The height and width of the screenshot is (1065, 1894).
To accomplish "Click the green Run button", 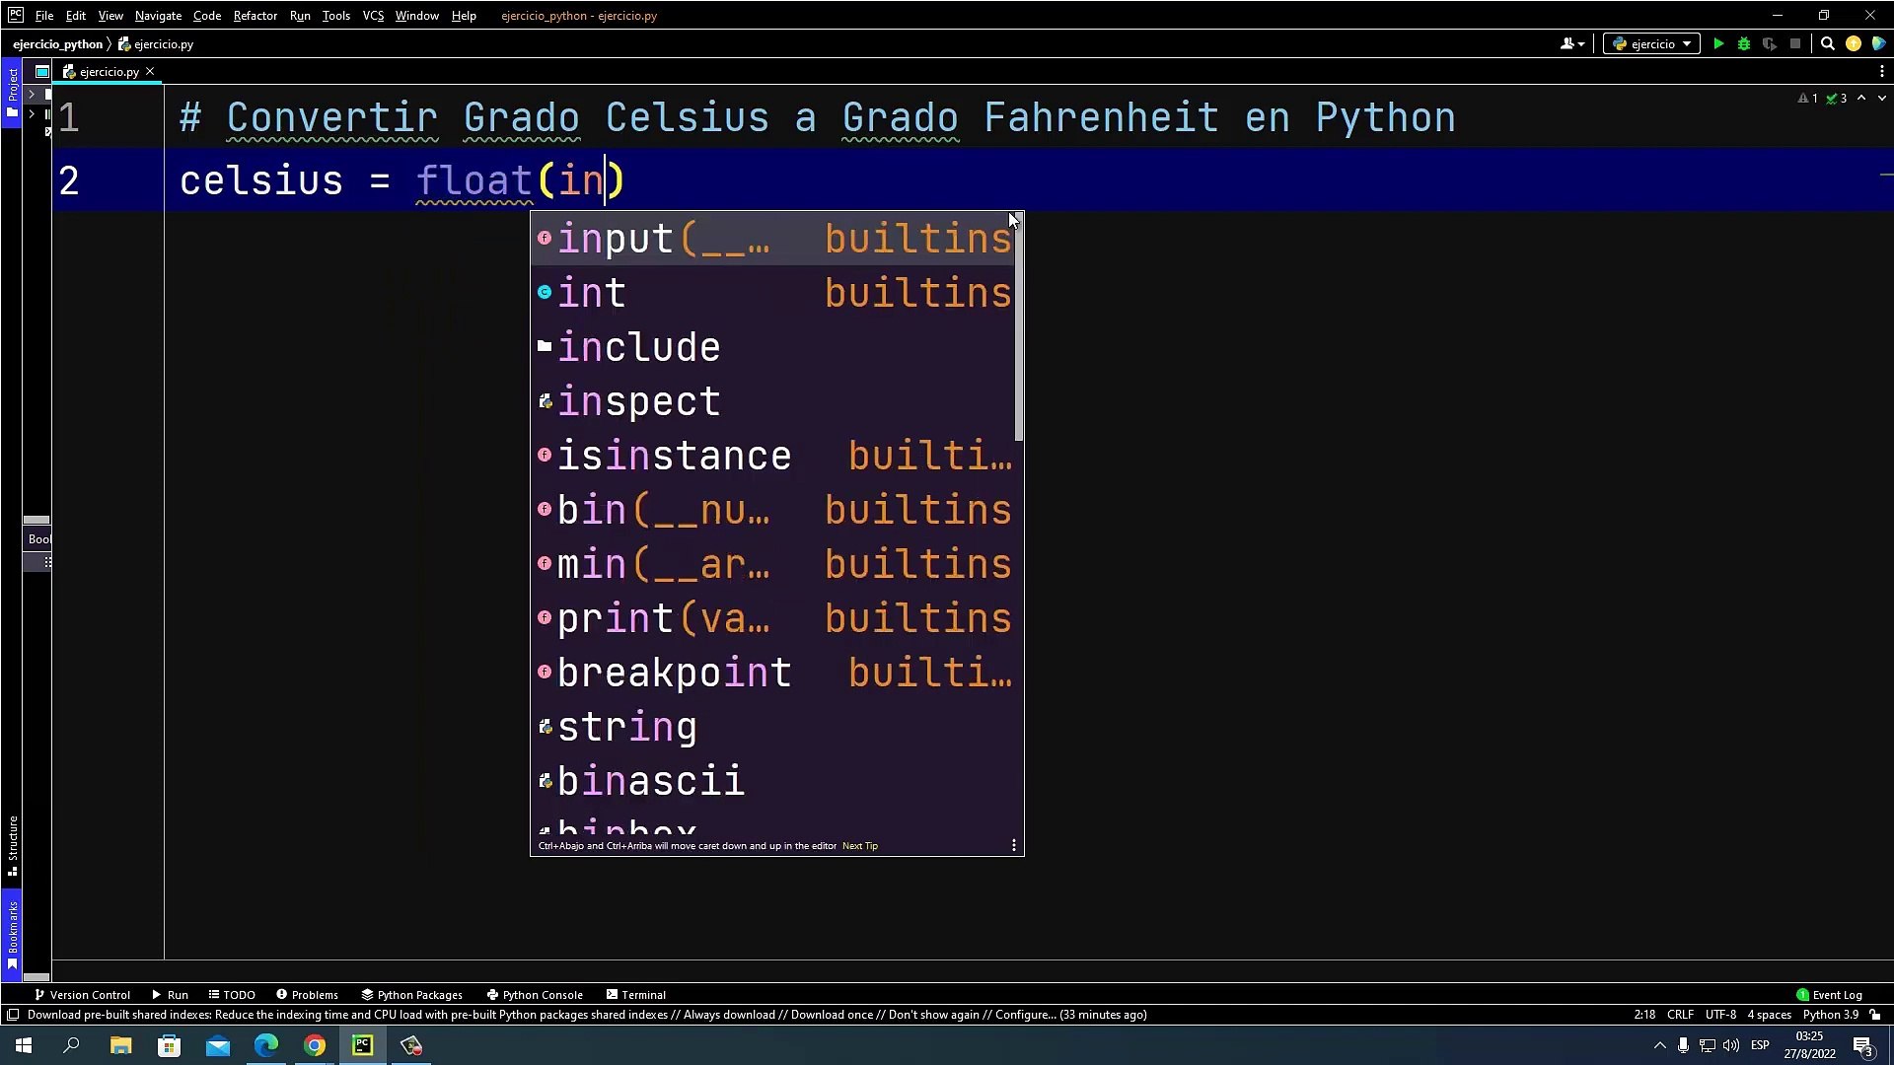I will 1718,43.
